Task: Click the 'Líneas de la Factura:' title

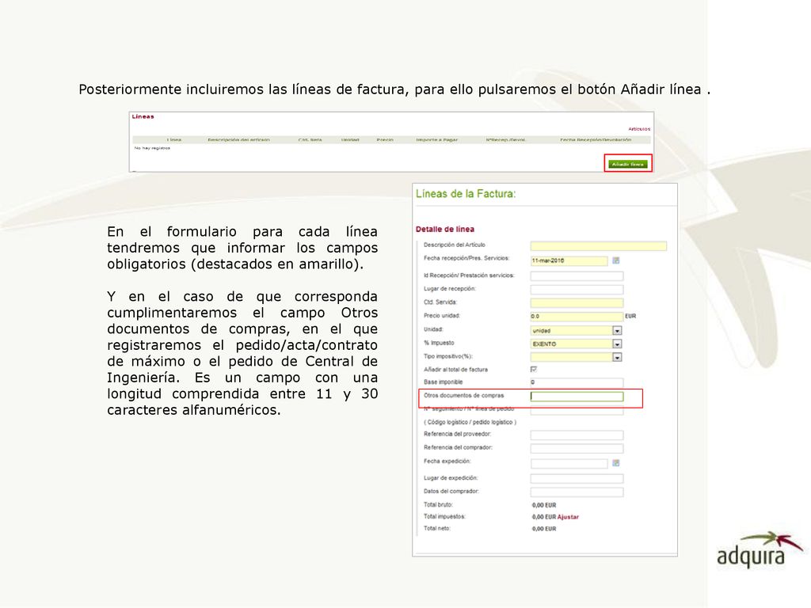Action: click(x=466, y=194)
